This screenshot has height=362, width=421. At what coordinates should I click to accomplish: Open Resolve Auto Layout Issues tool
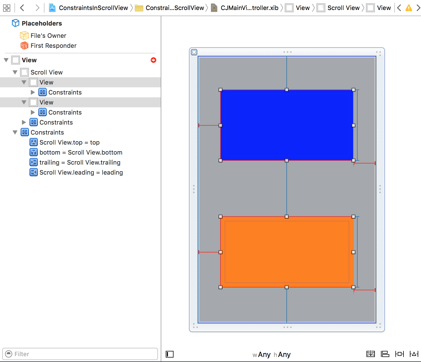pyautogui.click(x=414, y=354)
